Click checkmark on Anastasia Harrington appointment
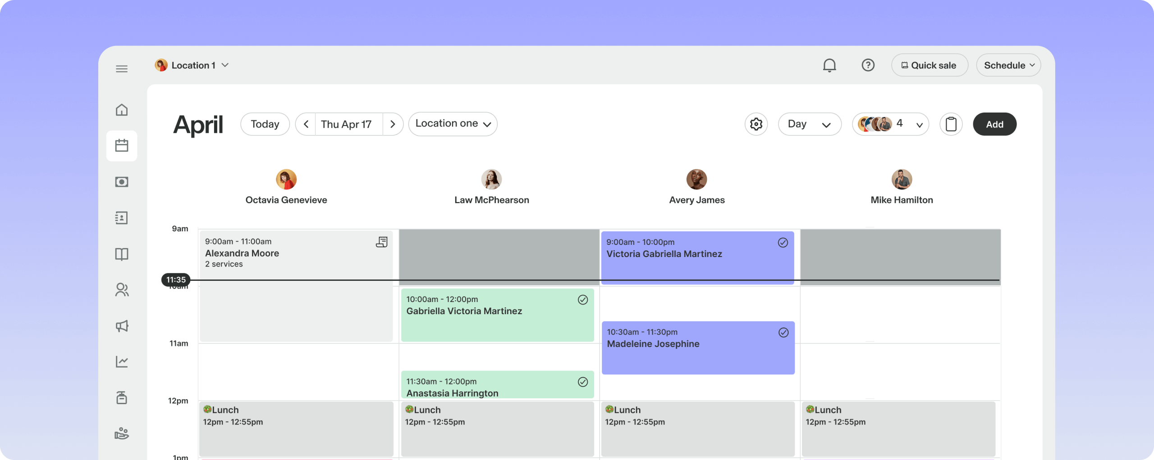This screenshot has height=460, width=1154. tap(583, 382)
